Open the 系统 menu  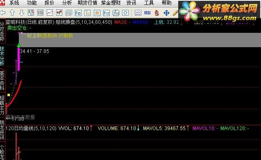[x=14, y=3]
